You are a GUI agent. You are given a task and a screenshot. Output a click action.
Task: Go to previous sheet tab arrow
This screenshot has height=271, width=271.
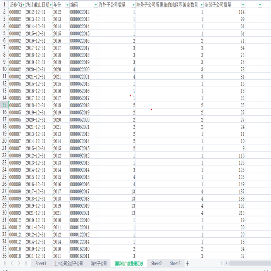(12, 263)
